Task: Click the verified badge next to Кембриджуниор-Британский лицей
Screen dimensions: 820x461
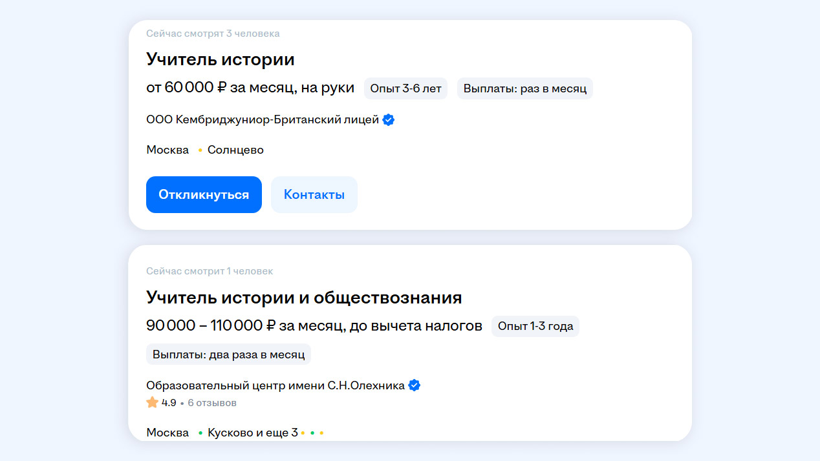Action: [x=389, y=120]
